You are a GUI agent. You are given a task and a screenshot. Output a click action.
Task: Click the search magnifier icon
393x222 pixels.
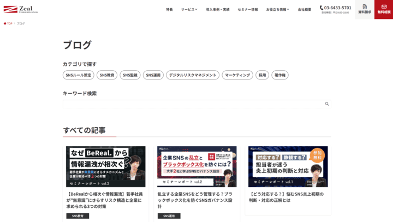(327, 104)
